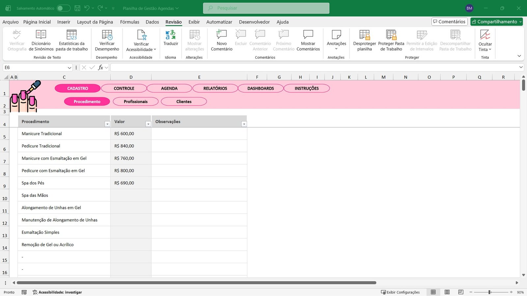
Task: Toggle Salvamento Automático on
Action: point(64,8)
